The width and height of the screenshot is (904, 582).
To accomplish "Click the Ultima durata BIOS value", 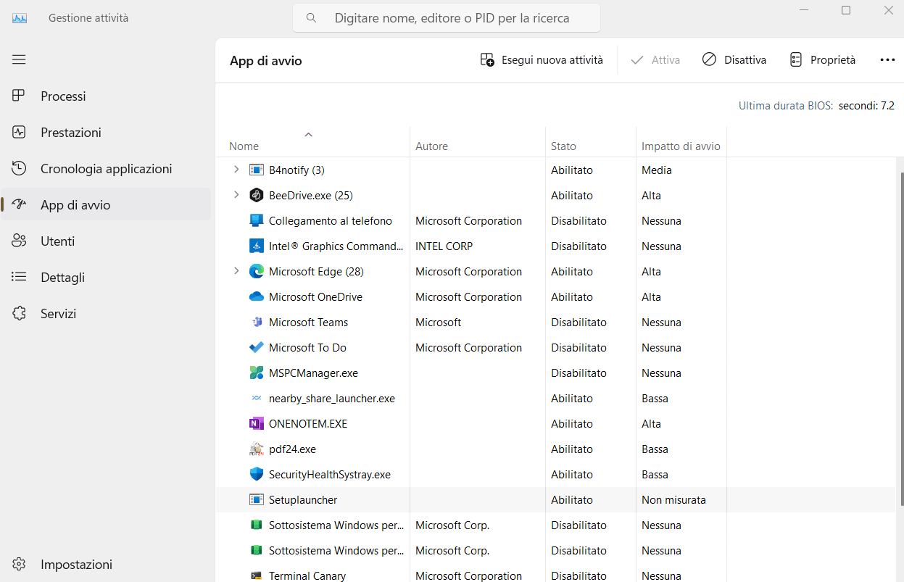I will [866, 106].
